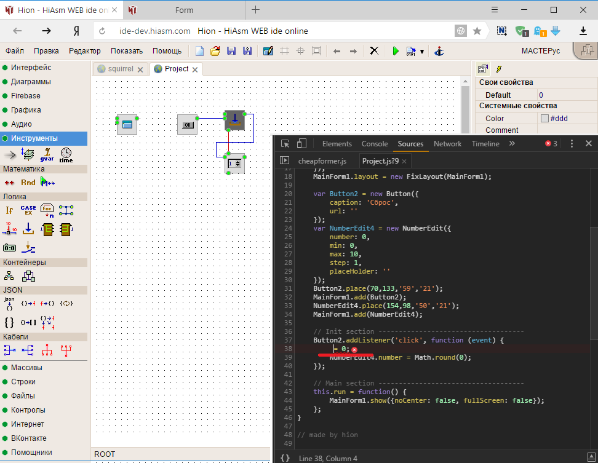This screenshot has height=463, width=598.
Task: Edit the Default property value 0
Action: coord(567,95)
